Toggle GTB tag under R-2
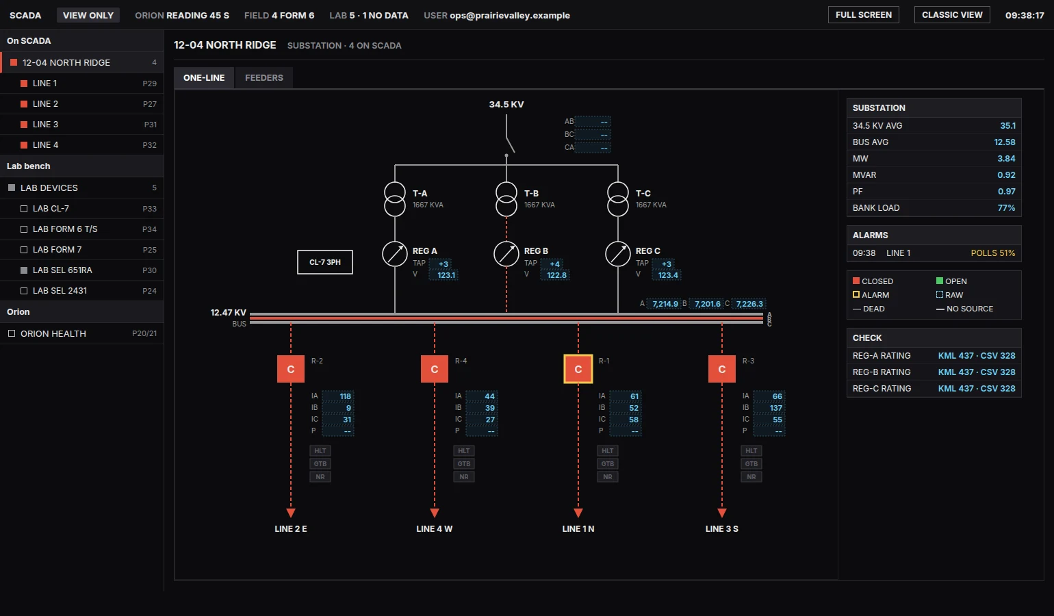Image resolution: width=1054 pixels, height=616 pixels. coord(320,464)
